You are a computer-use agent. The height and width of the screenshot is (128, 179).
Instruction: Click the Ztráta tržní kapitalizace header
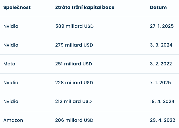(85, 8)
